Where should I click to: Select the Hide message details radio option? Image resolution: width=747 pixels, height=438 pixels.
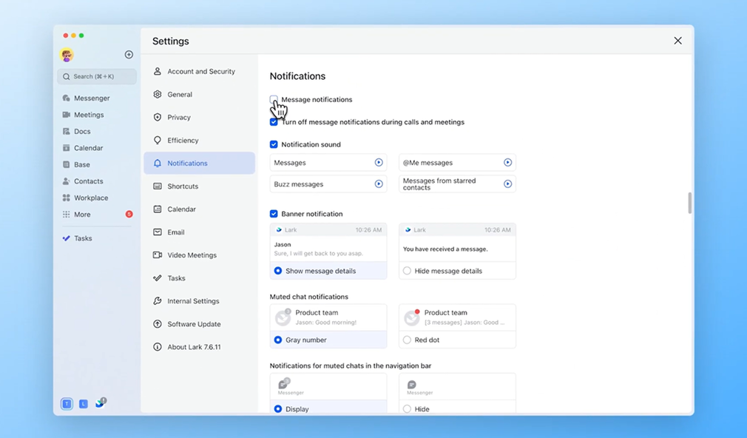click(407, 271)
